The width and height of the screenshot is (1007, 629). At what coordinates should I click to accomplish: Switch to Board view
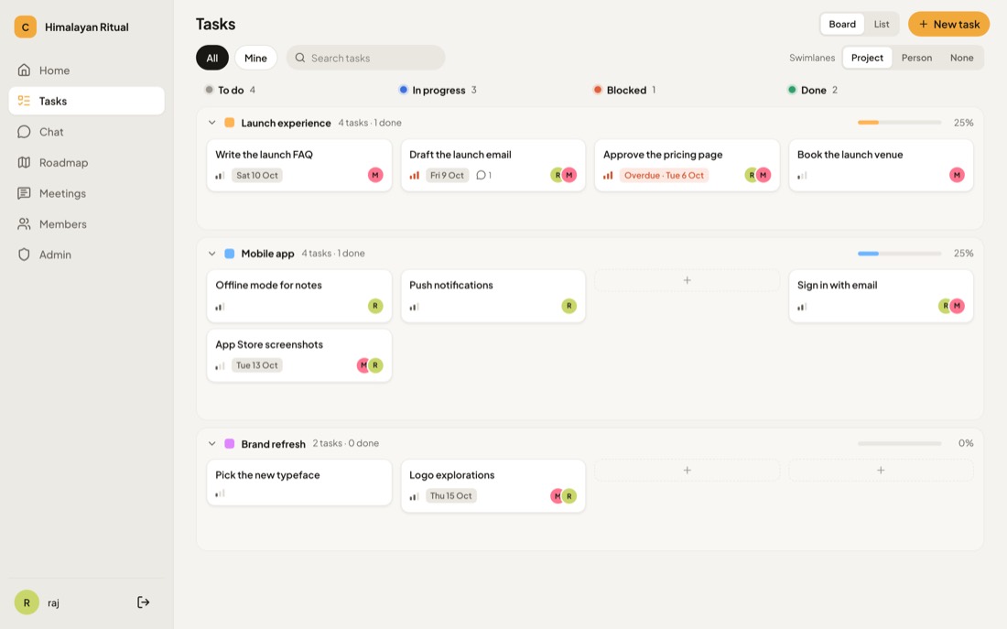coord(842,25)
